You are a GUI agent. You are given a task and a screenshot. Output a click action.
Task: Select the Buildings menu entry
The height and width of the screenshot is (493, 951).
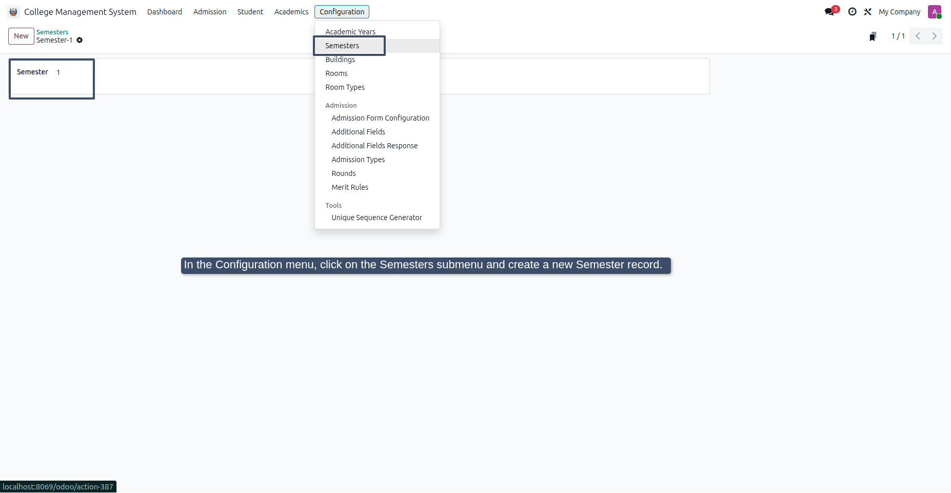coord(377,60)
